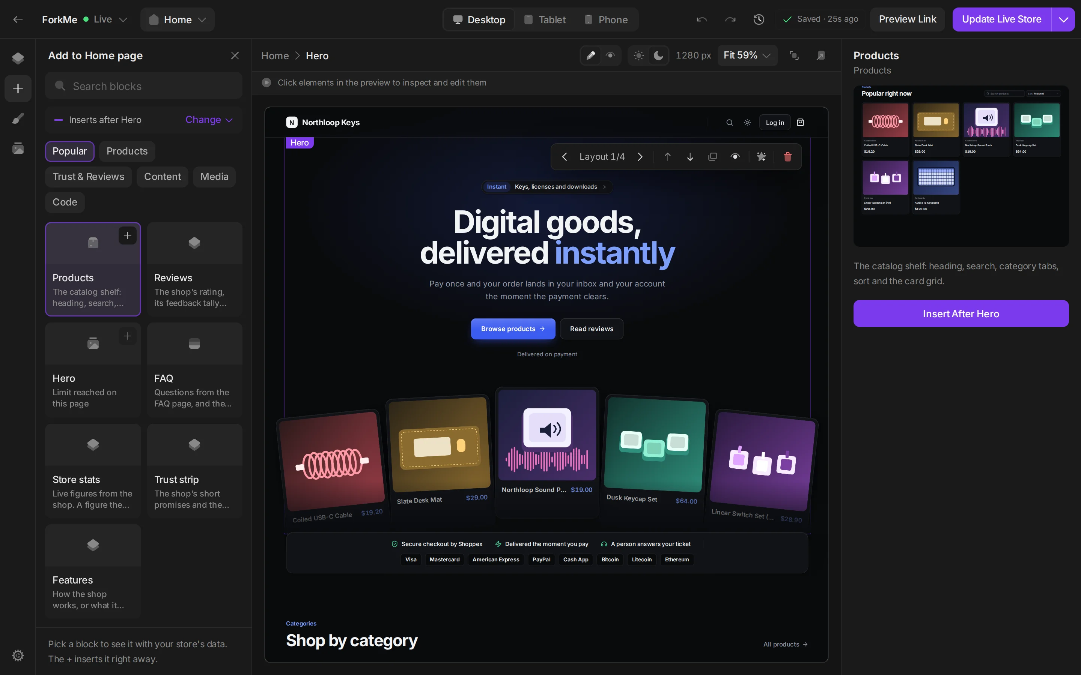Viewport: 1081px width, 675px height.
Task: Click the back arrow in top bar
Action: pyautogui.click(x=18, y=19)
